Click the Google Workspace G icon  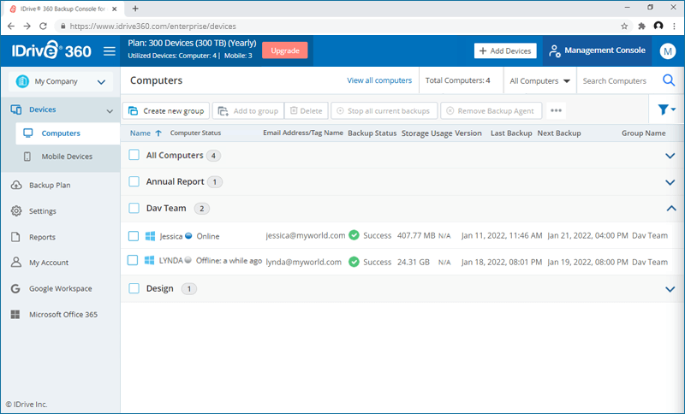click(x=15, y=288)
